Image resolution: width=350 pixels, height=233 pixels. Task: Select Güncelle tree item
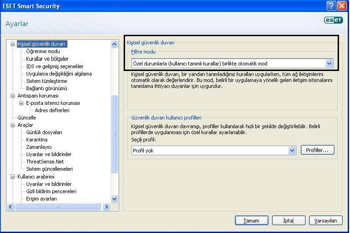pyautogui.click(x=27, y=118)
